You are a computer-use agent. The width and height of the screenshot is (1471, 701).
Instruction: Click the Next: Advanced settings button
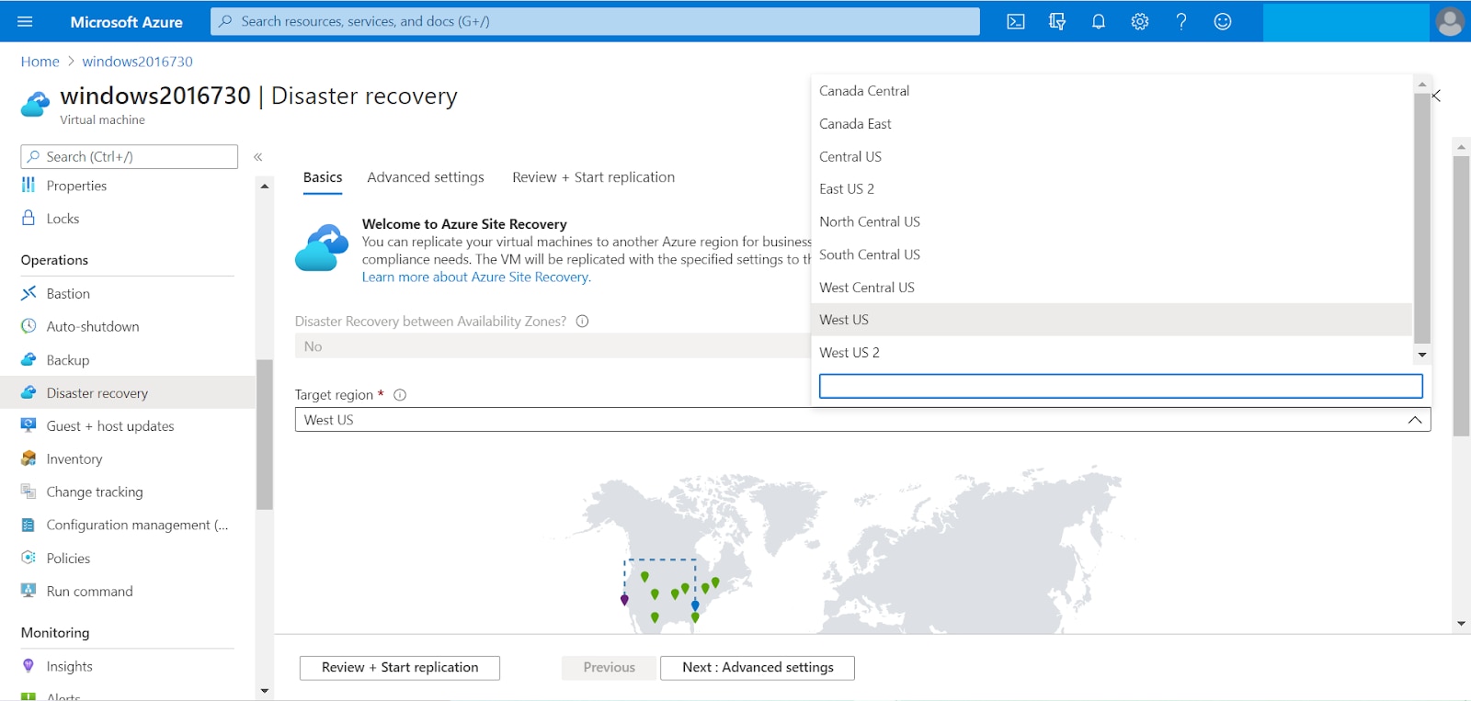tap(757, 668)
